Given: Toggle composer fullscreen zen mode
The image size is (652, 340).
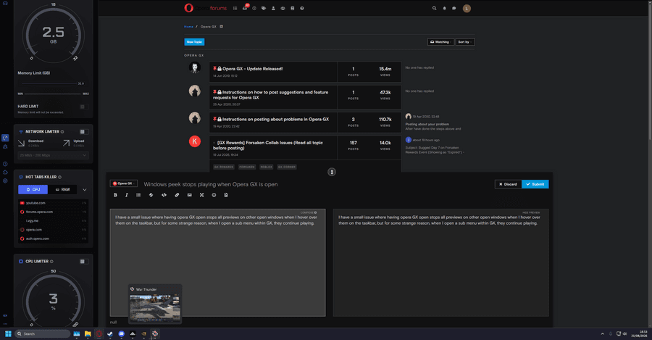Looking at the screenshot, I should coord(201,195).
